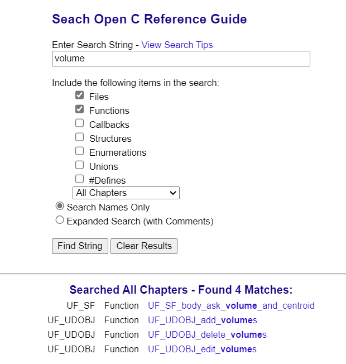The height and width of the screenshot is (364, 346).
Task: Uncheck the Files checkbox
Action: point(79,95)
